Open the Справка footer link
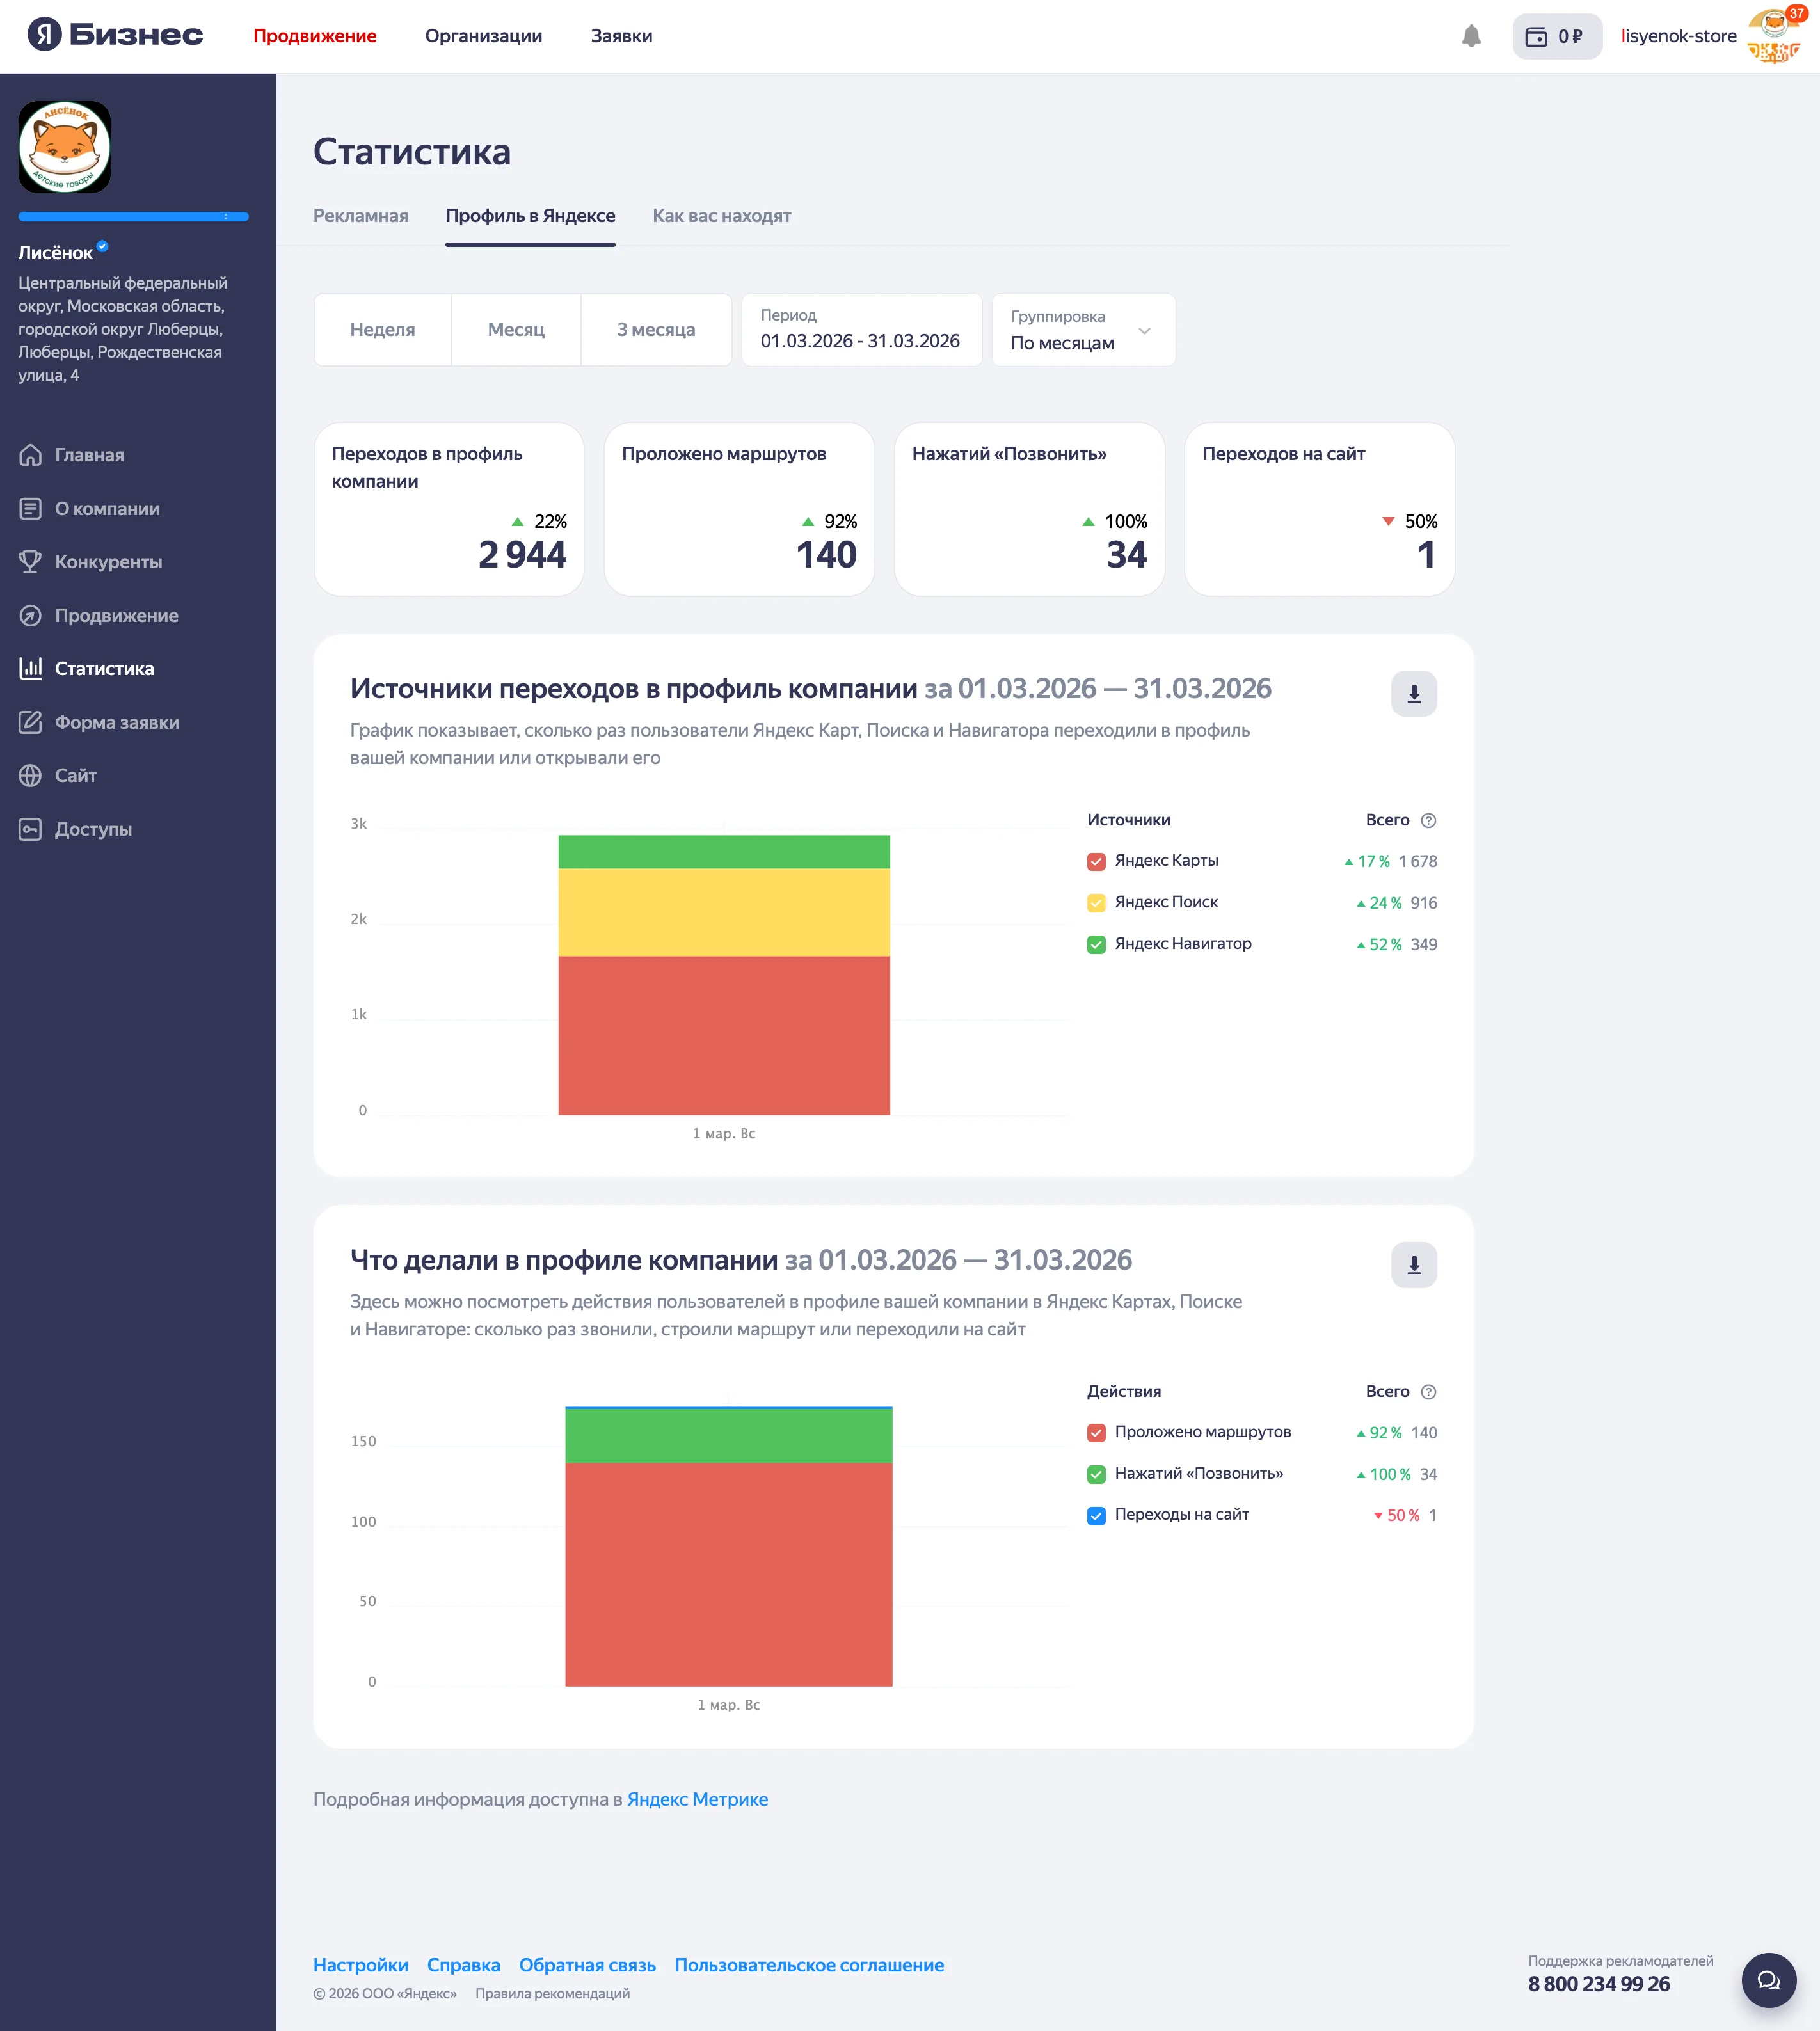 pos(464,1965)
